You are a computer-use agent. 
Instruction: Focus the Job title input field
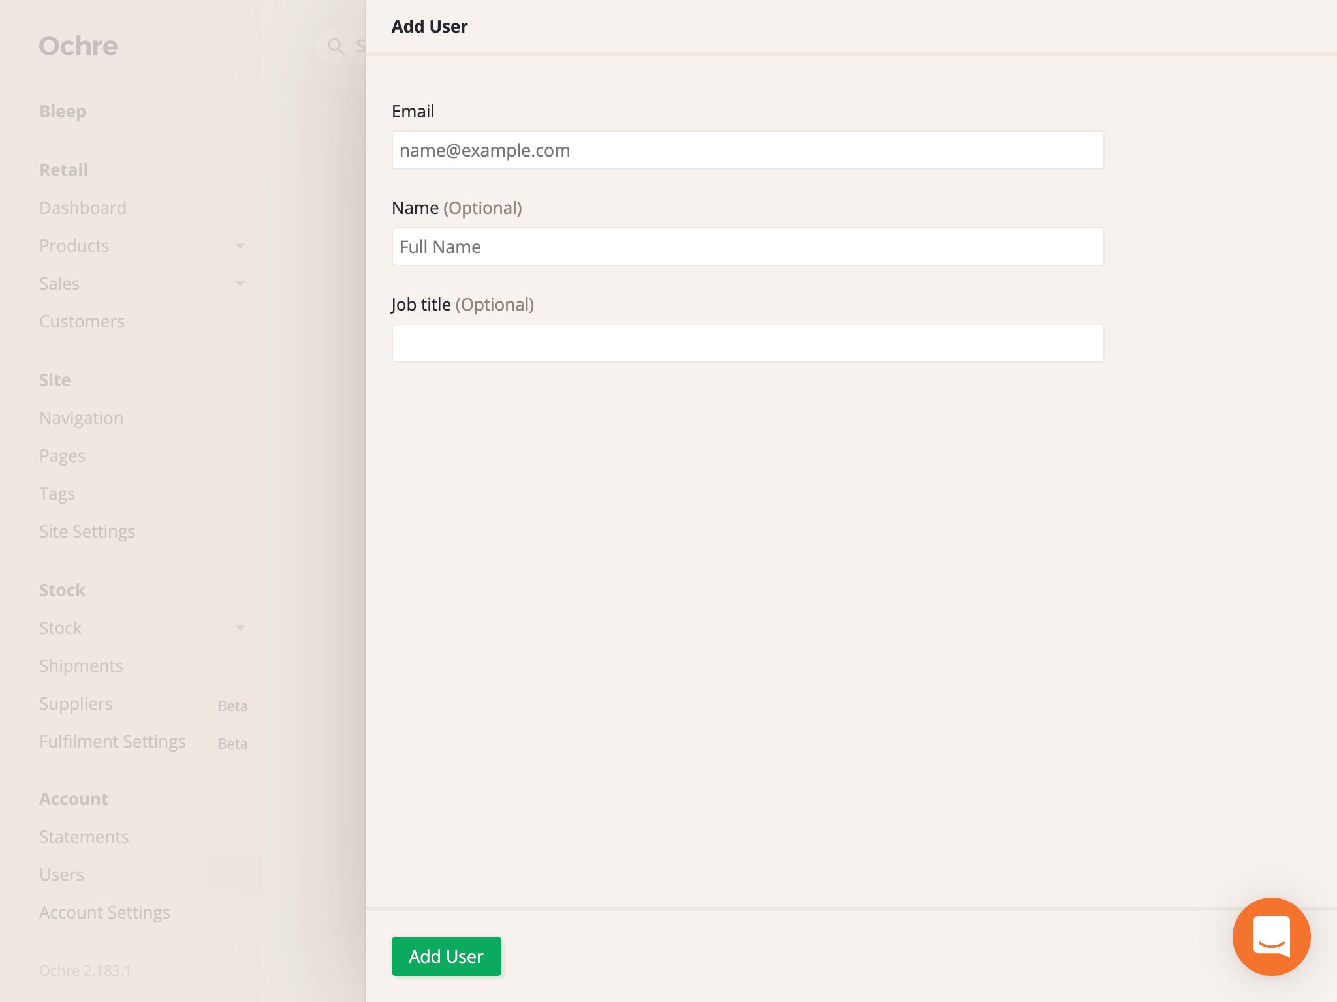point(747,343)
